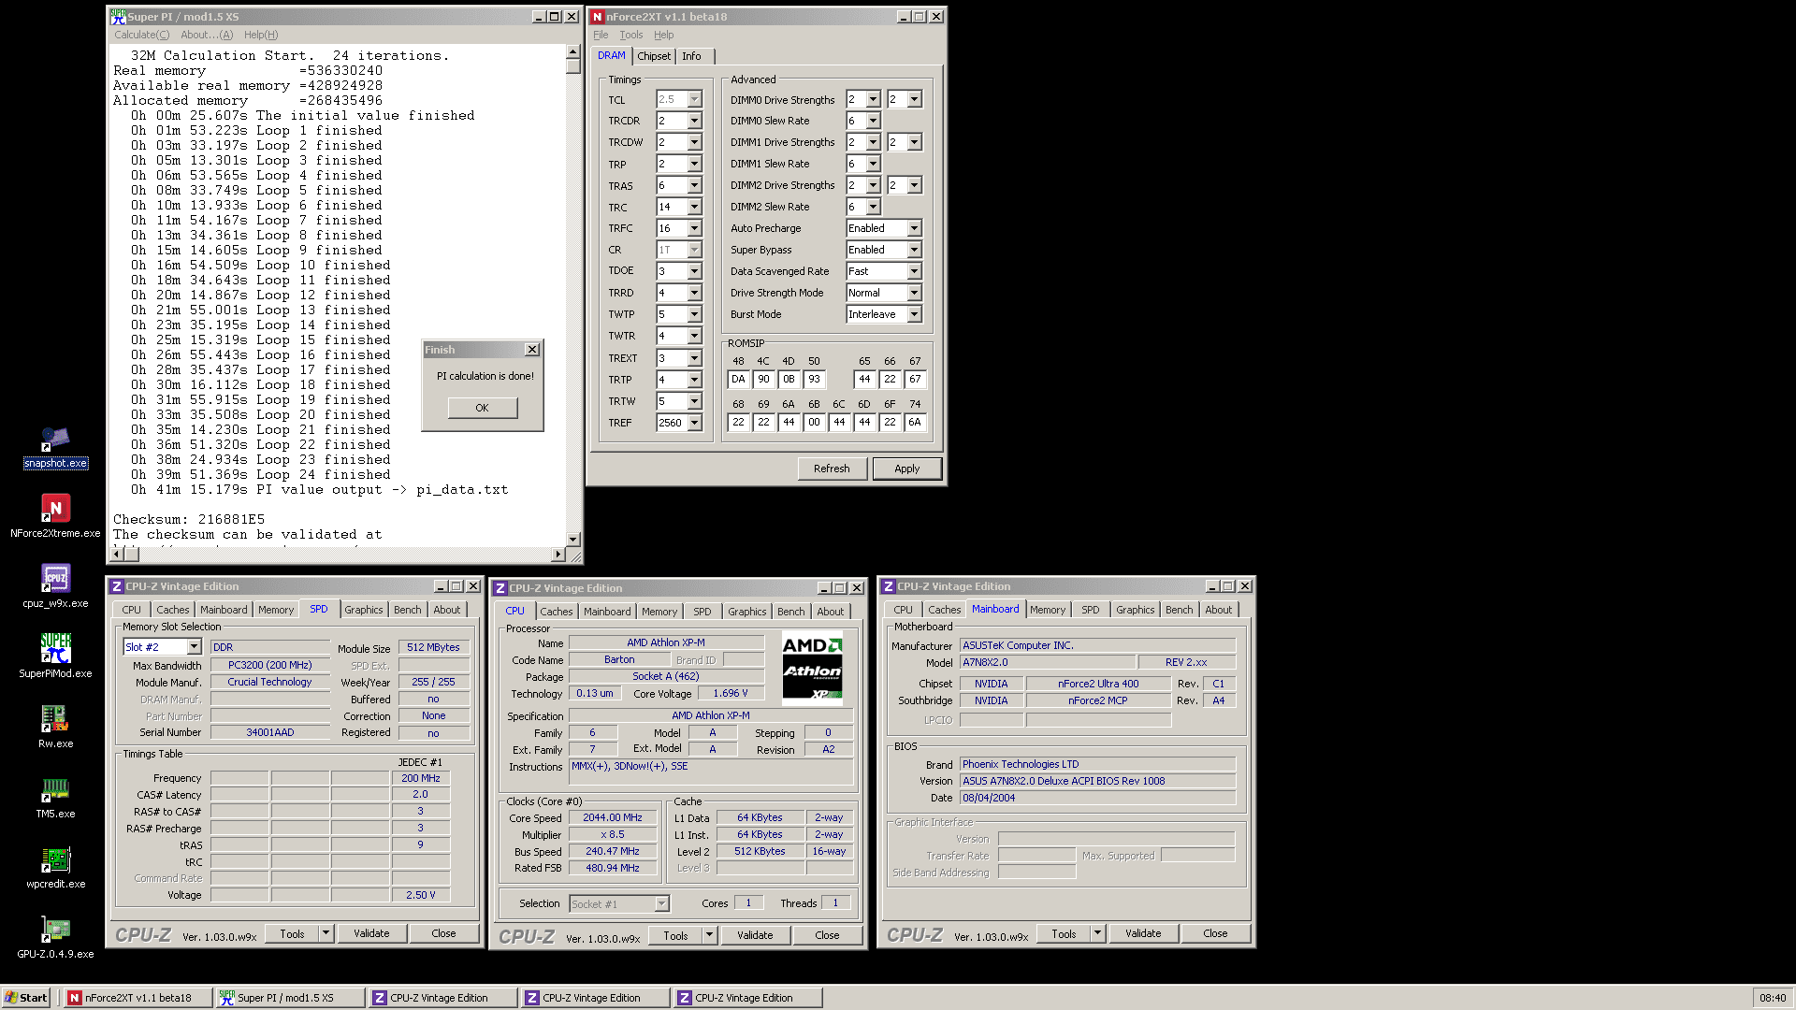The height and width of the screenshot is (1010, 1796).
Task: Click the system clock showing 08:40
Action: click(x=1773, y=998)
